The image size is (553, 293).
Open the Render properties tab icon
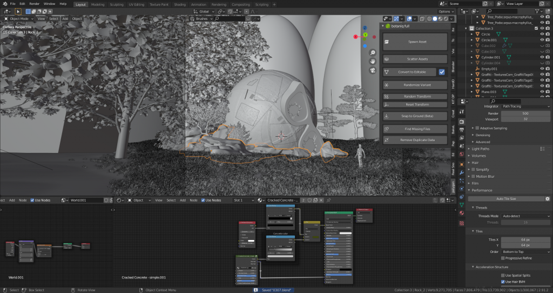click(462, 122)
